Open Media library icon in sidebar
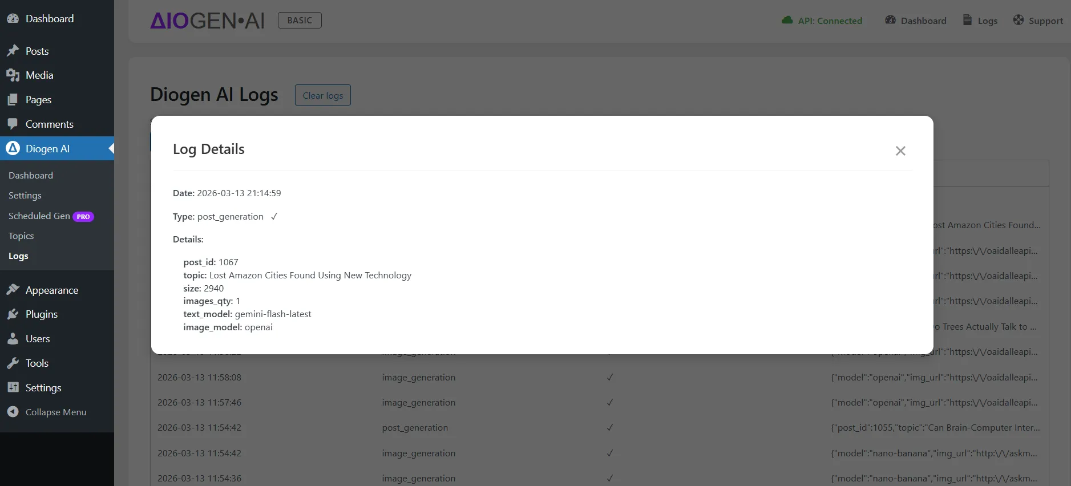 click(x=13, y=75)
